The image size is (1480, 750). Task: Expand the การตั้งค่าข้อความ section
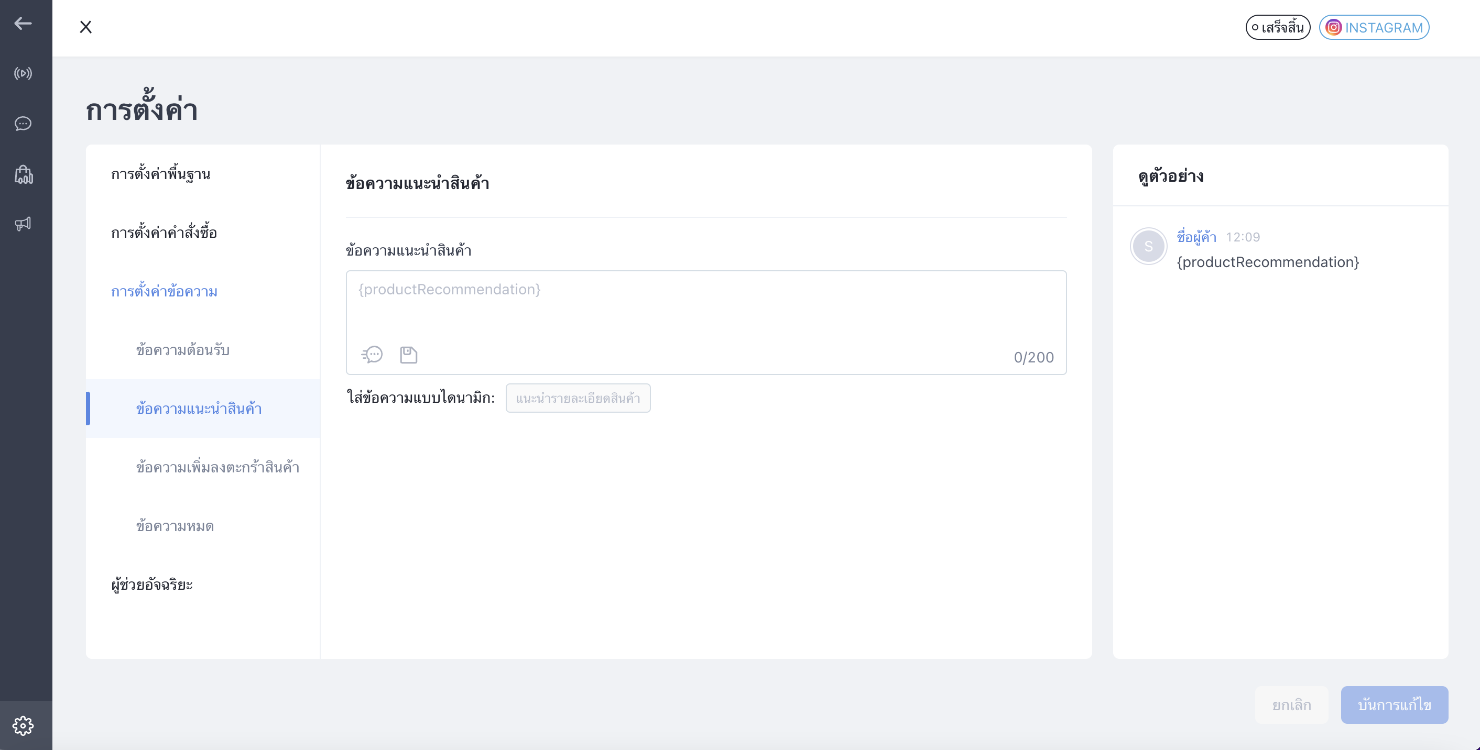tap(165, 291)
